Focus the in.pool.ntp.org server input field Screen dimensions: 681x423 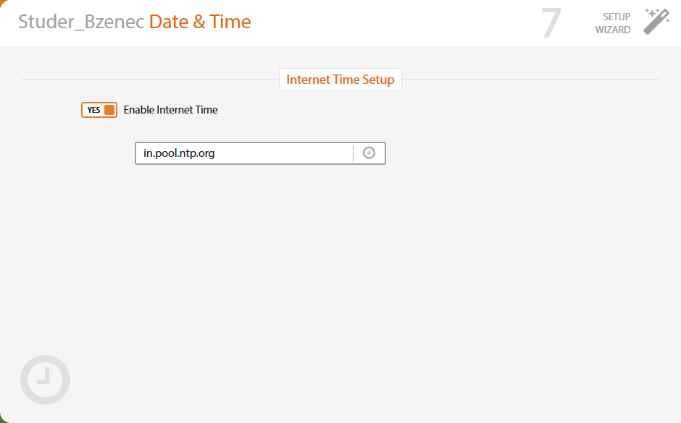(x=244, y=153)
